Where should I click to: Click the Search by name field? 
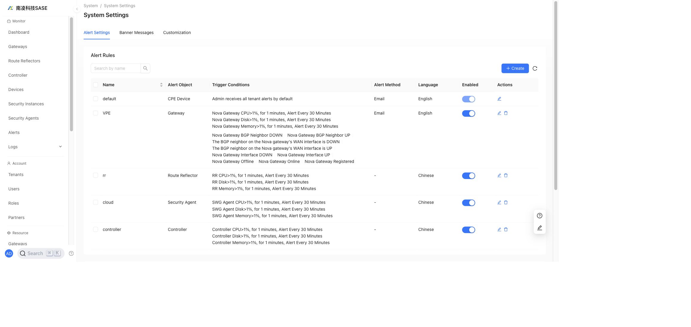point(116,68)
